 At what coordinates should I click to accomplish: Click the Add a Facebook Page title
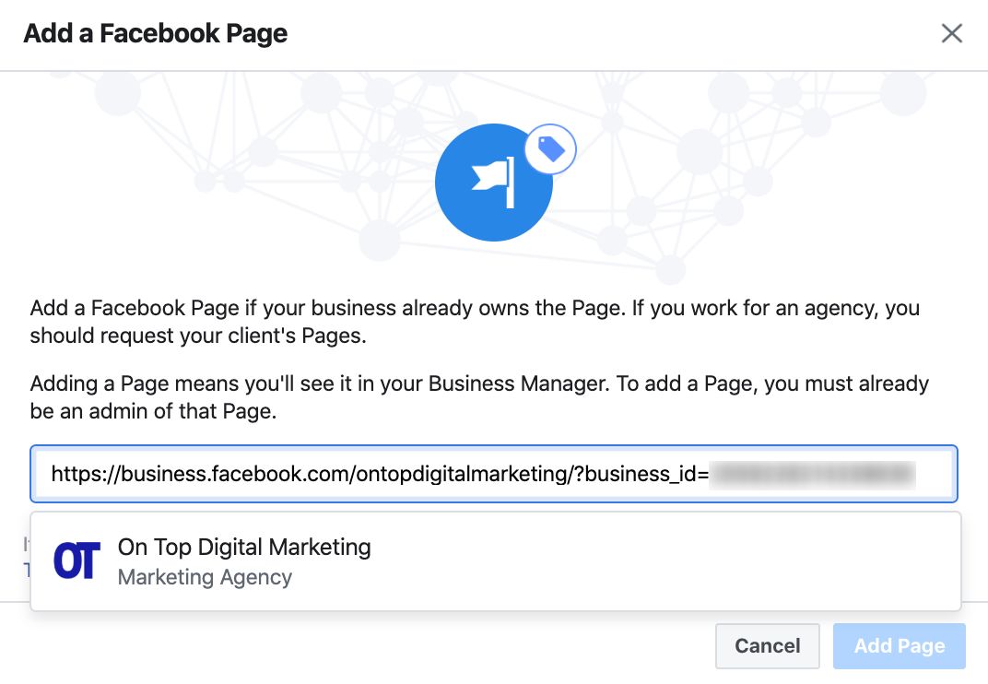[156, 33]
